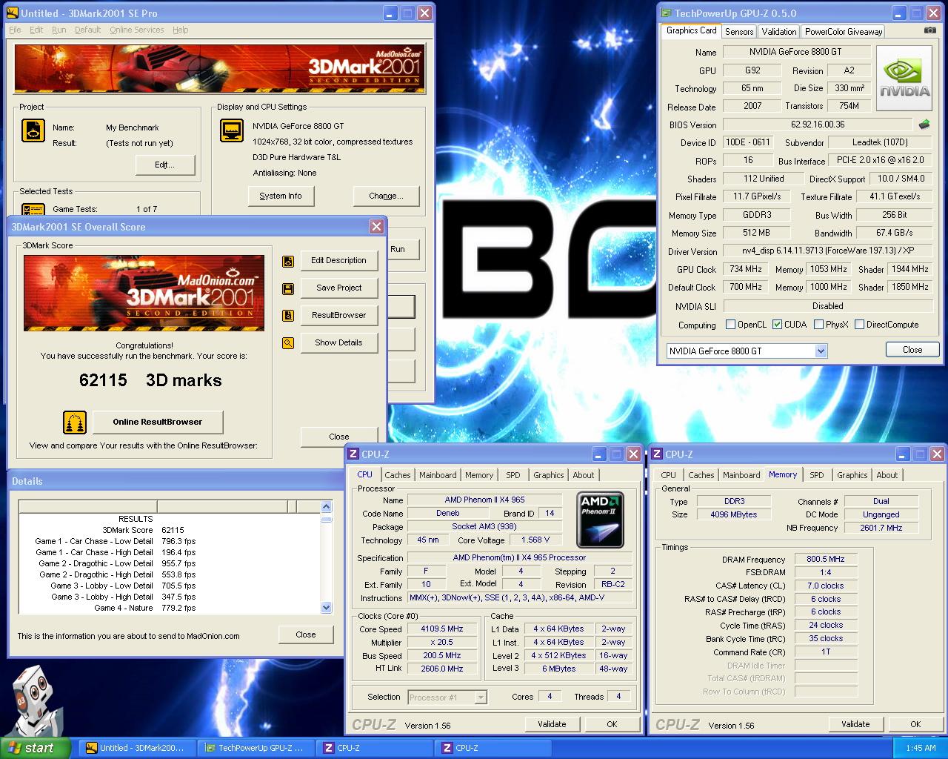Screen dimensions: 948x759
Task: Enable the OpenCL checkbox
Action: click(731, 325)
